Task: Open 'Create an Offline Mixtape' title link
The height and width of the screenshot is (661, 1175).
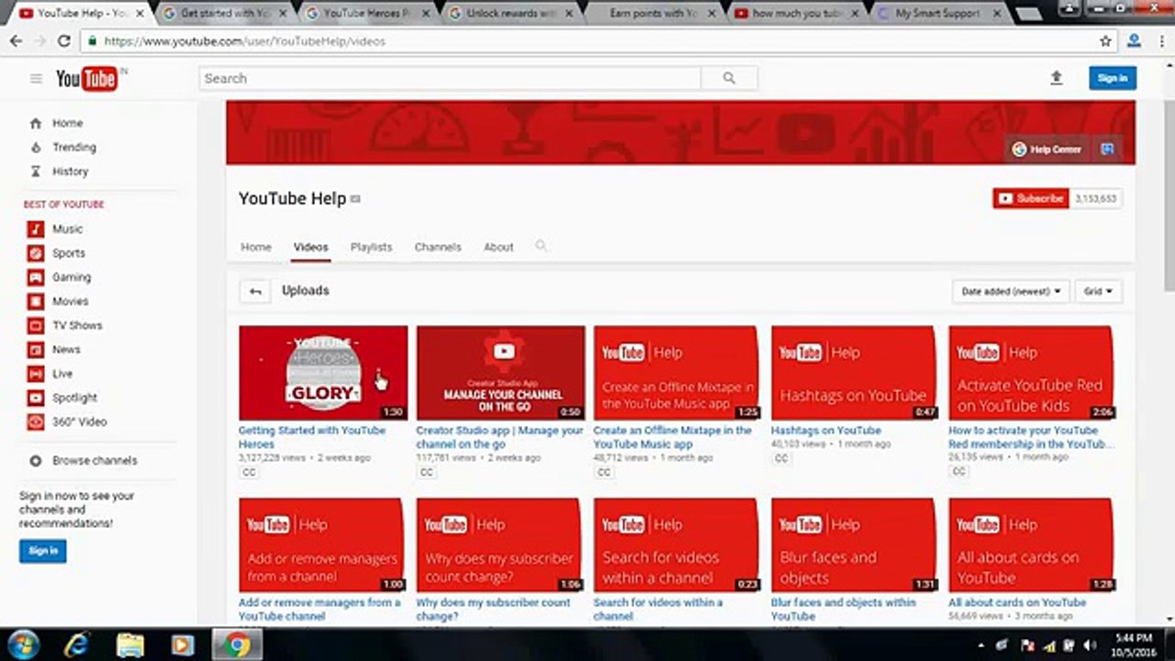Action: coord(673,437)
